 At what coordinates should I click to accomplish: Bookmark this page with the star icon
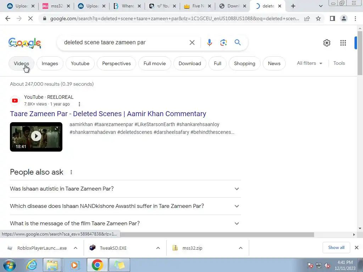pyautogui.click(x=318, y=18)
